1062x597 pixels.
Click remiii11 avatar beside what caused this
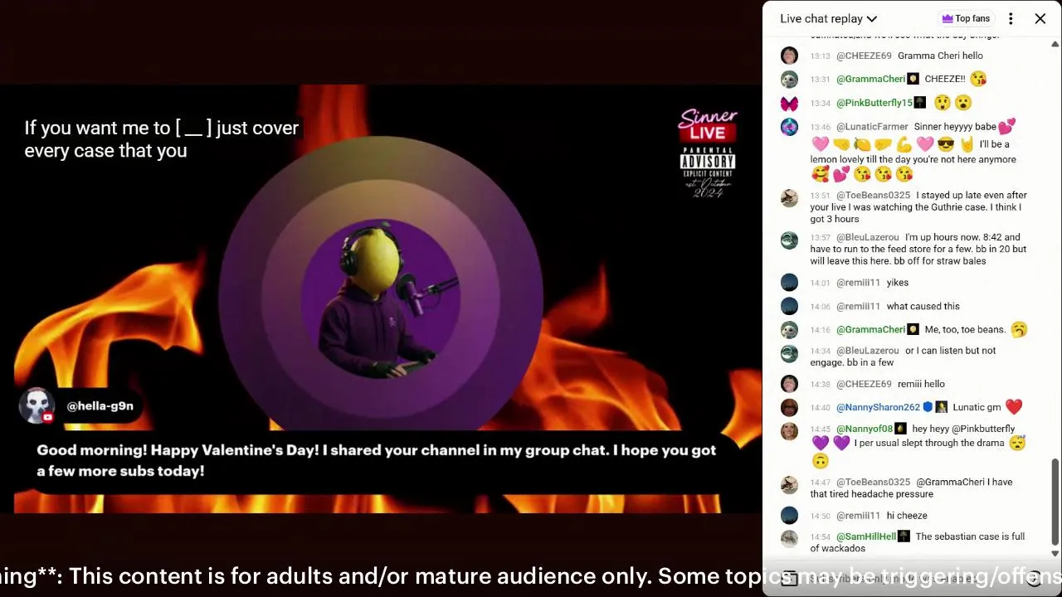point(789,307)
